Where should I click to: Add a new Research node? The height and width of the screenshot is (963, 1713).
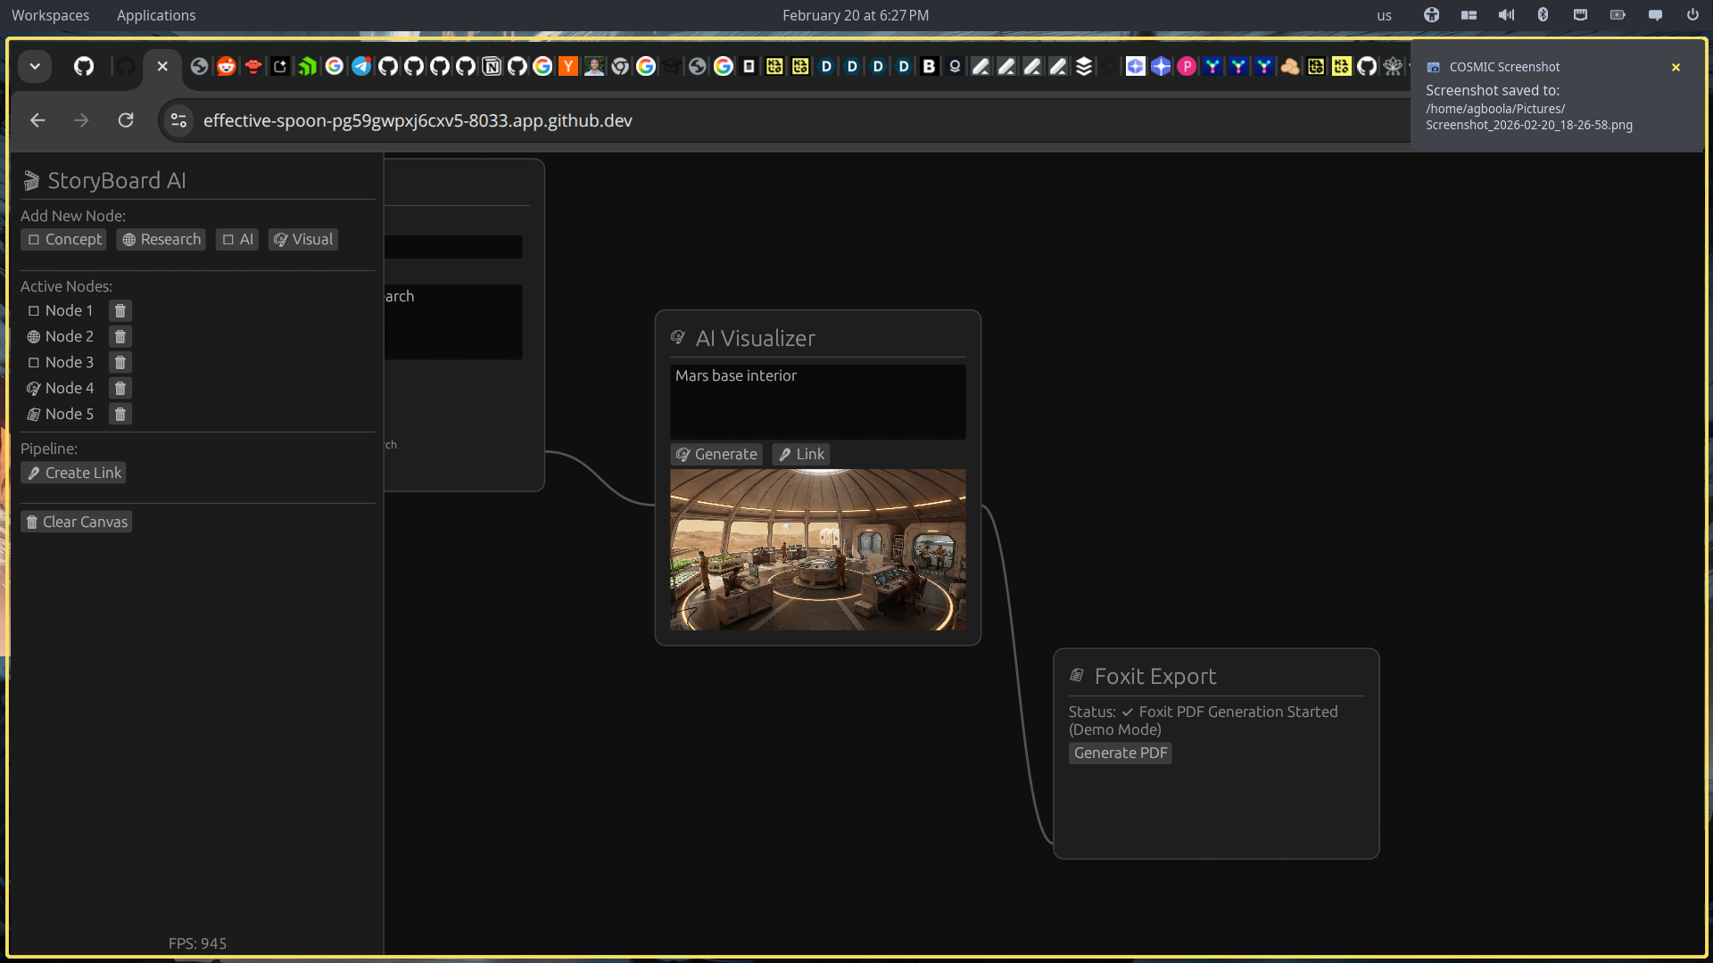[161, 239]
